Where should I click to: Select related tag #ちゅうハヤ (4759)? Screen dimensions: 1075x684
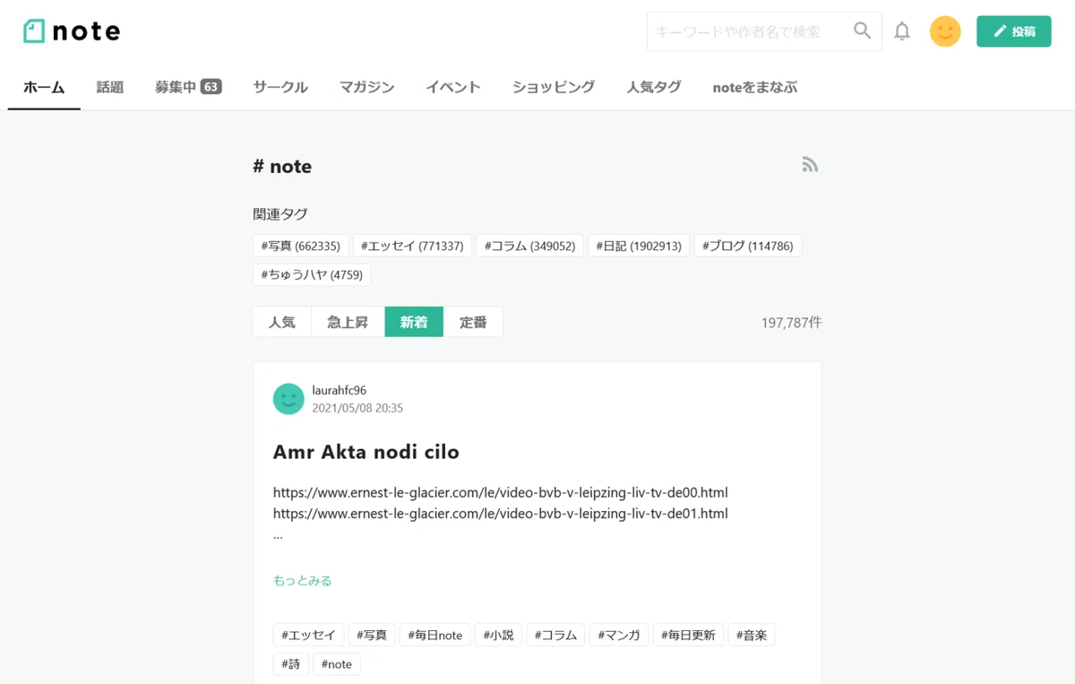[312, 274]
